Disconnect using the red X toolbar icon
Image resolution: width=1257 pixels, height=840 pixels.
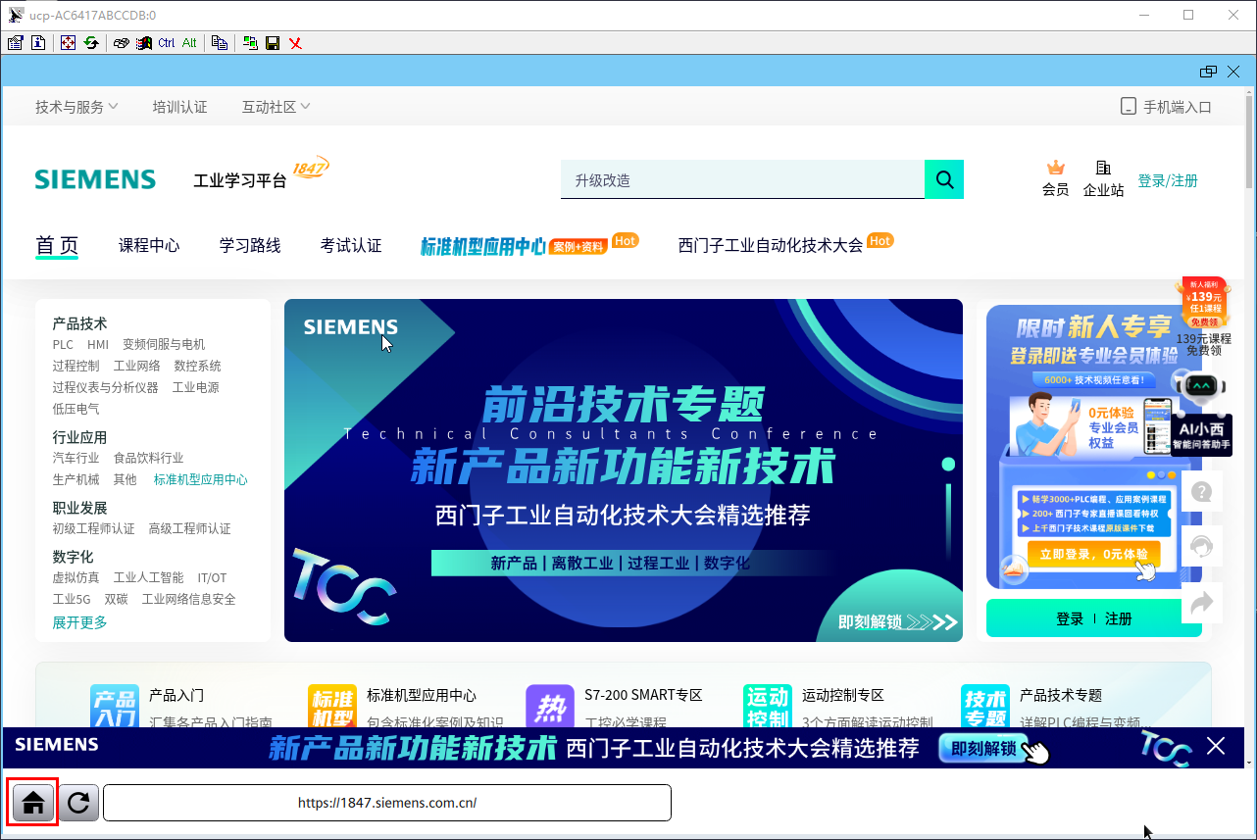(295, 43)
